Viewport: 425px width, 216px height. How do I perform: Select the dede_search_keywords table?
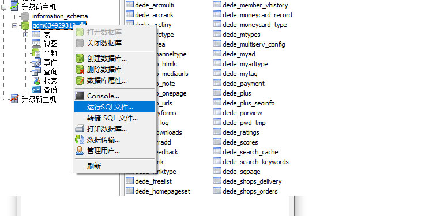(255, 162)
